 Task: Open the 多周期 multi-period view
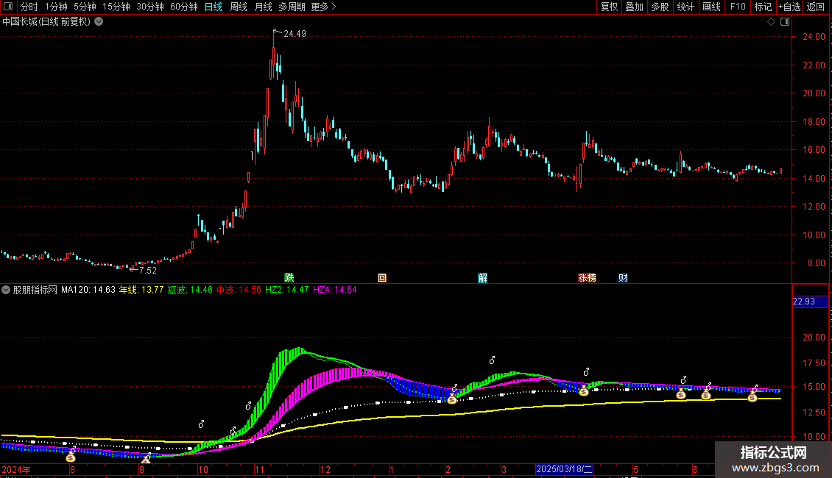(292, 7)
